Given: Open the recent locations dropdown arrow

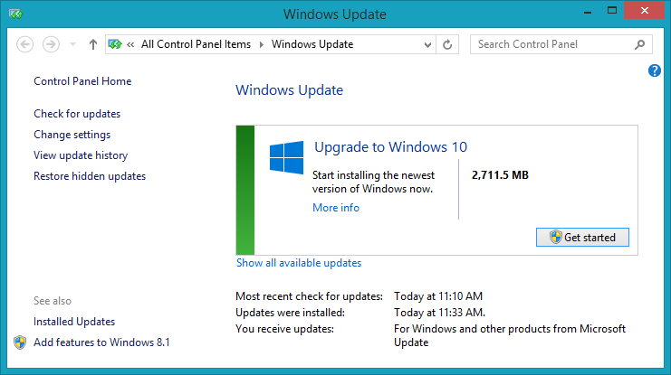Looking at the screenshot, I should click(x=72, y=44).
